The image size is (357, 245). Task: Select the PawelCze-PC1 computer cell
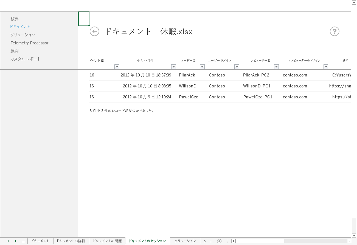tap(258, 97)
